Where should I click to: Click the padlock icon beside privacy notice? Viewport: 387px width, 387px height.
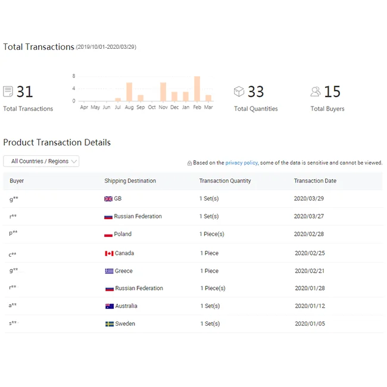coord(189,163)
